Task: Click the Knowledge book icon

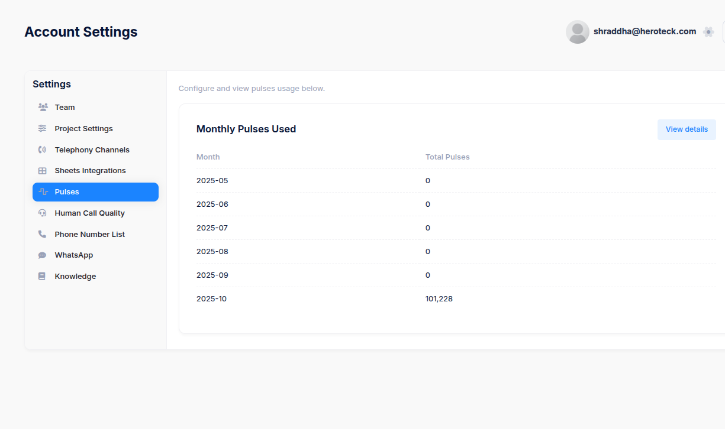Action: (x=42, y=276)
